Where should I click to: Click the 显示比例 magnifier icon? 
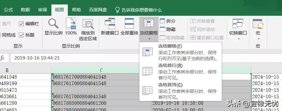pos(53,24)
